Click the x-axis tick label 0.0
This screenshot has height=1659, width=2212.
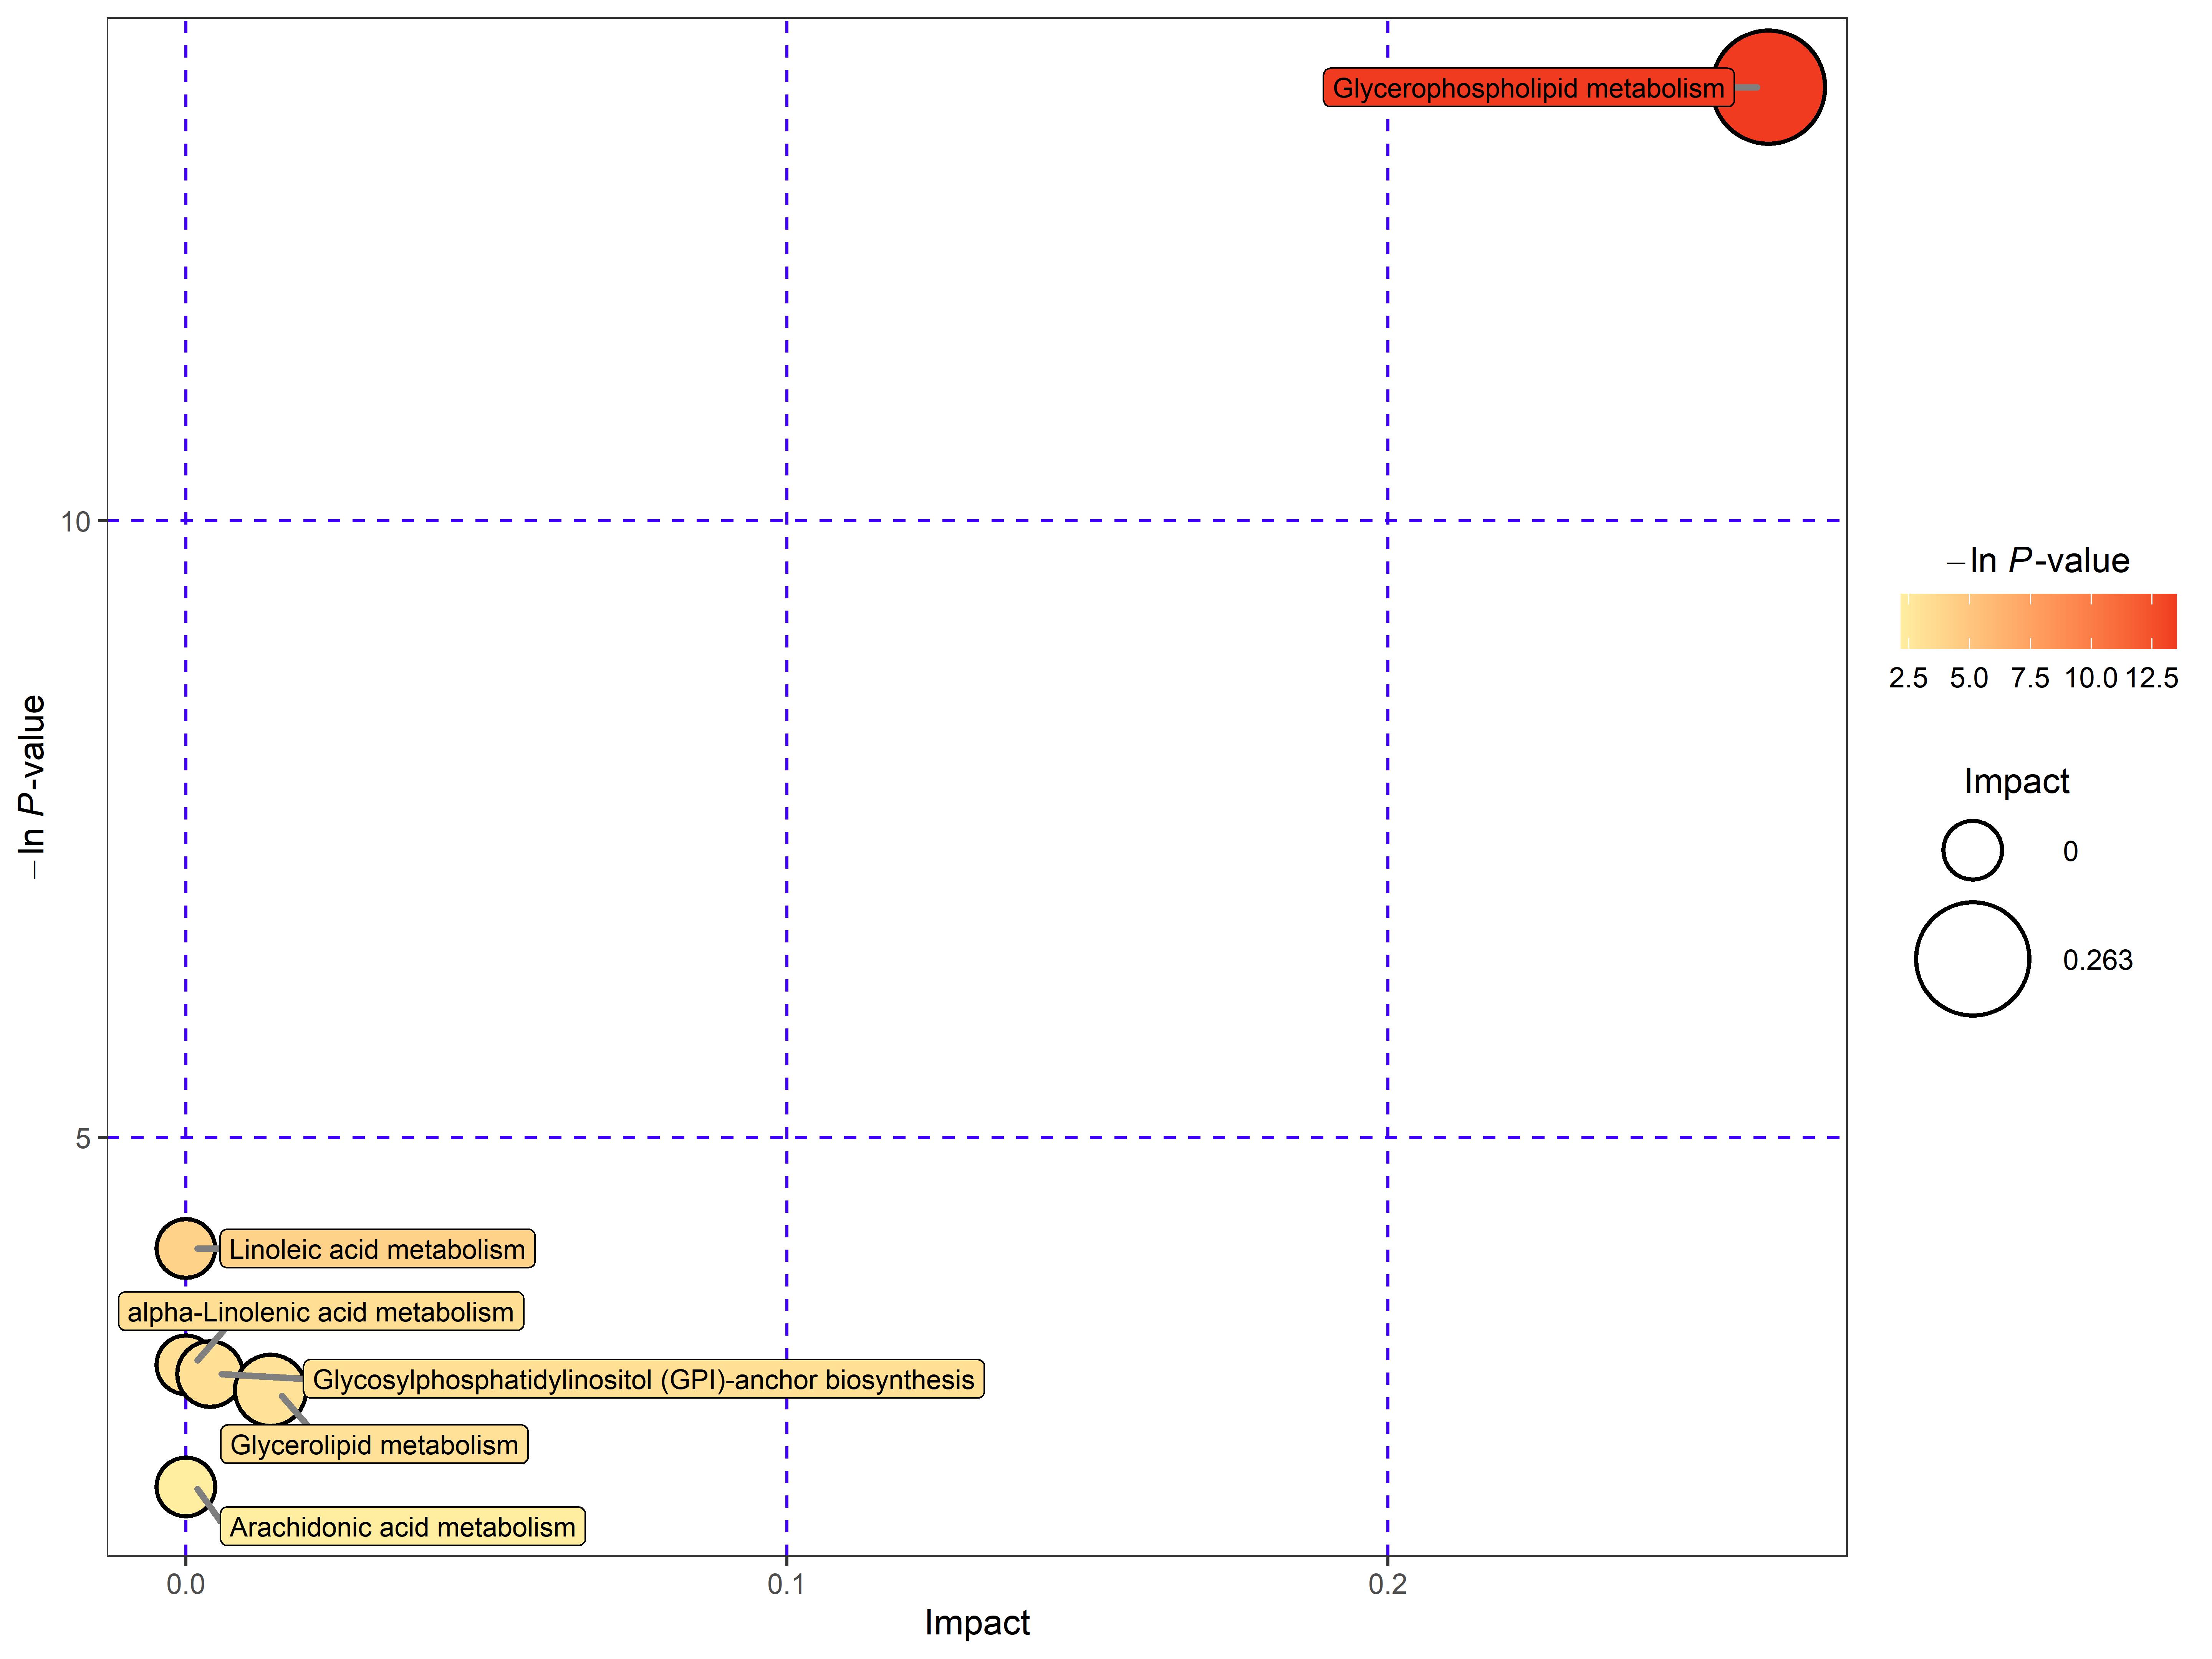coord(185,1584)
